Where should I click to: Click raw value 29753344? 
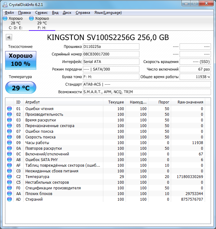pos(194,194)
